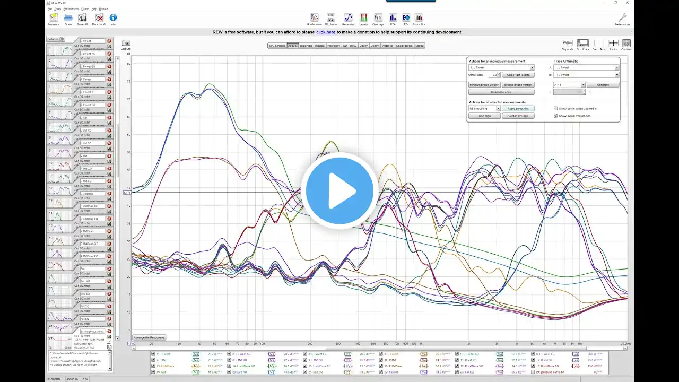679x382 pixels.
Task: Open the Info panel icon
Action: click(113, 19)
